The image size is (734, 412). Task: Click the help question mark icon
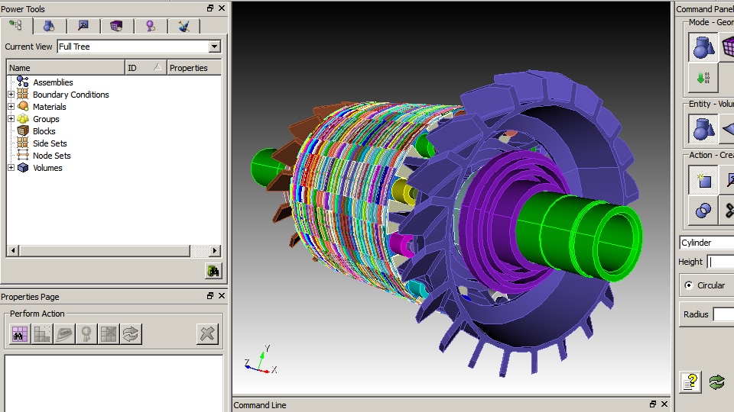click(x=690, y=382)
